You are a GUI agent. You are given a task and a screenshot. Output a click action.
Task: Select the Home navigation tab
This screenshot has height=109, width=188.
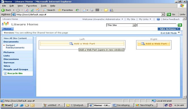[7, 29]
